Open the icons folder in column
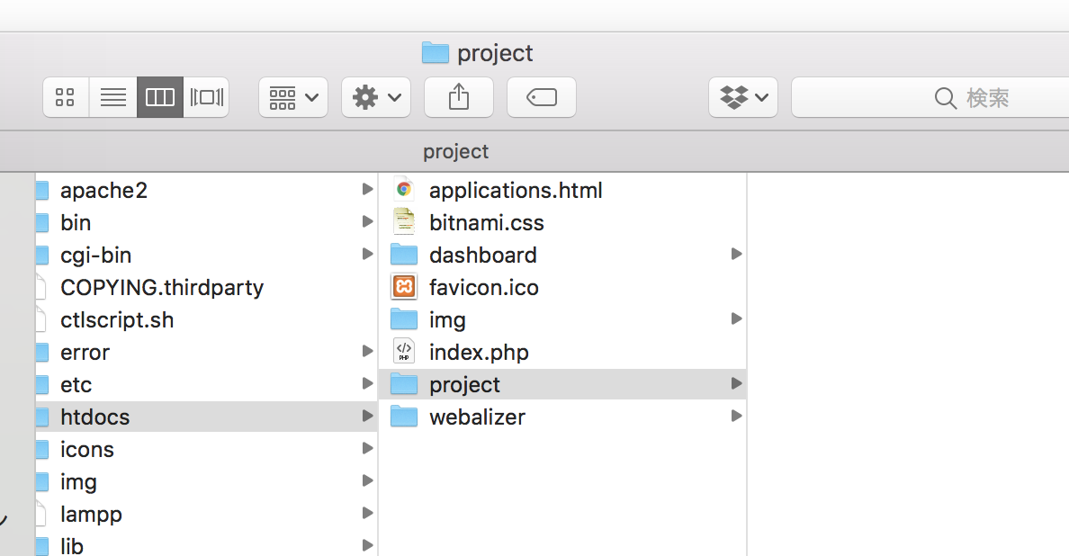This screenshot has height=556, width=1069. (x=87, y=449)
